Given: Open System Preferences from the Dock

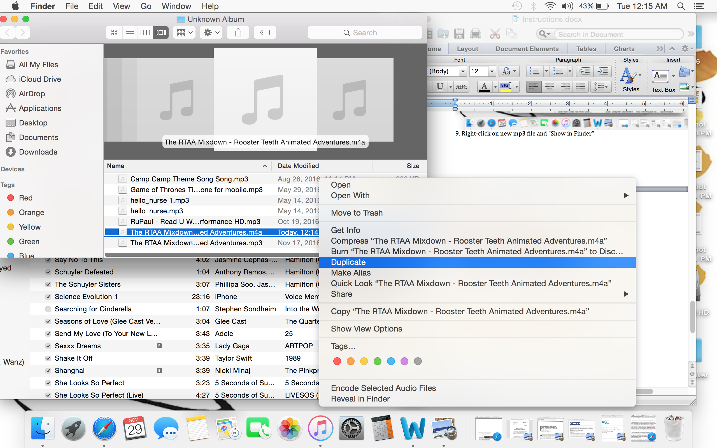Looking at the screenshot, I should coord(351,428).
